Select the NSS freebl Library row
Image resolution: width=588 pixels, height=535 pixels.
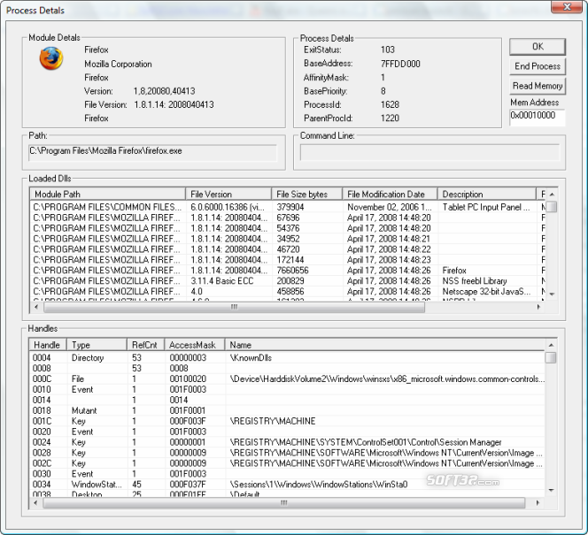288,281
